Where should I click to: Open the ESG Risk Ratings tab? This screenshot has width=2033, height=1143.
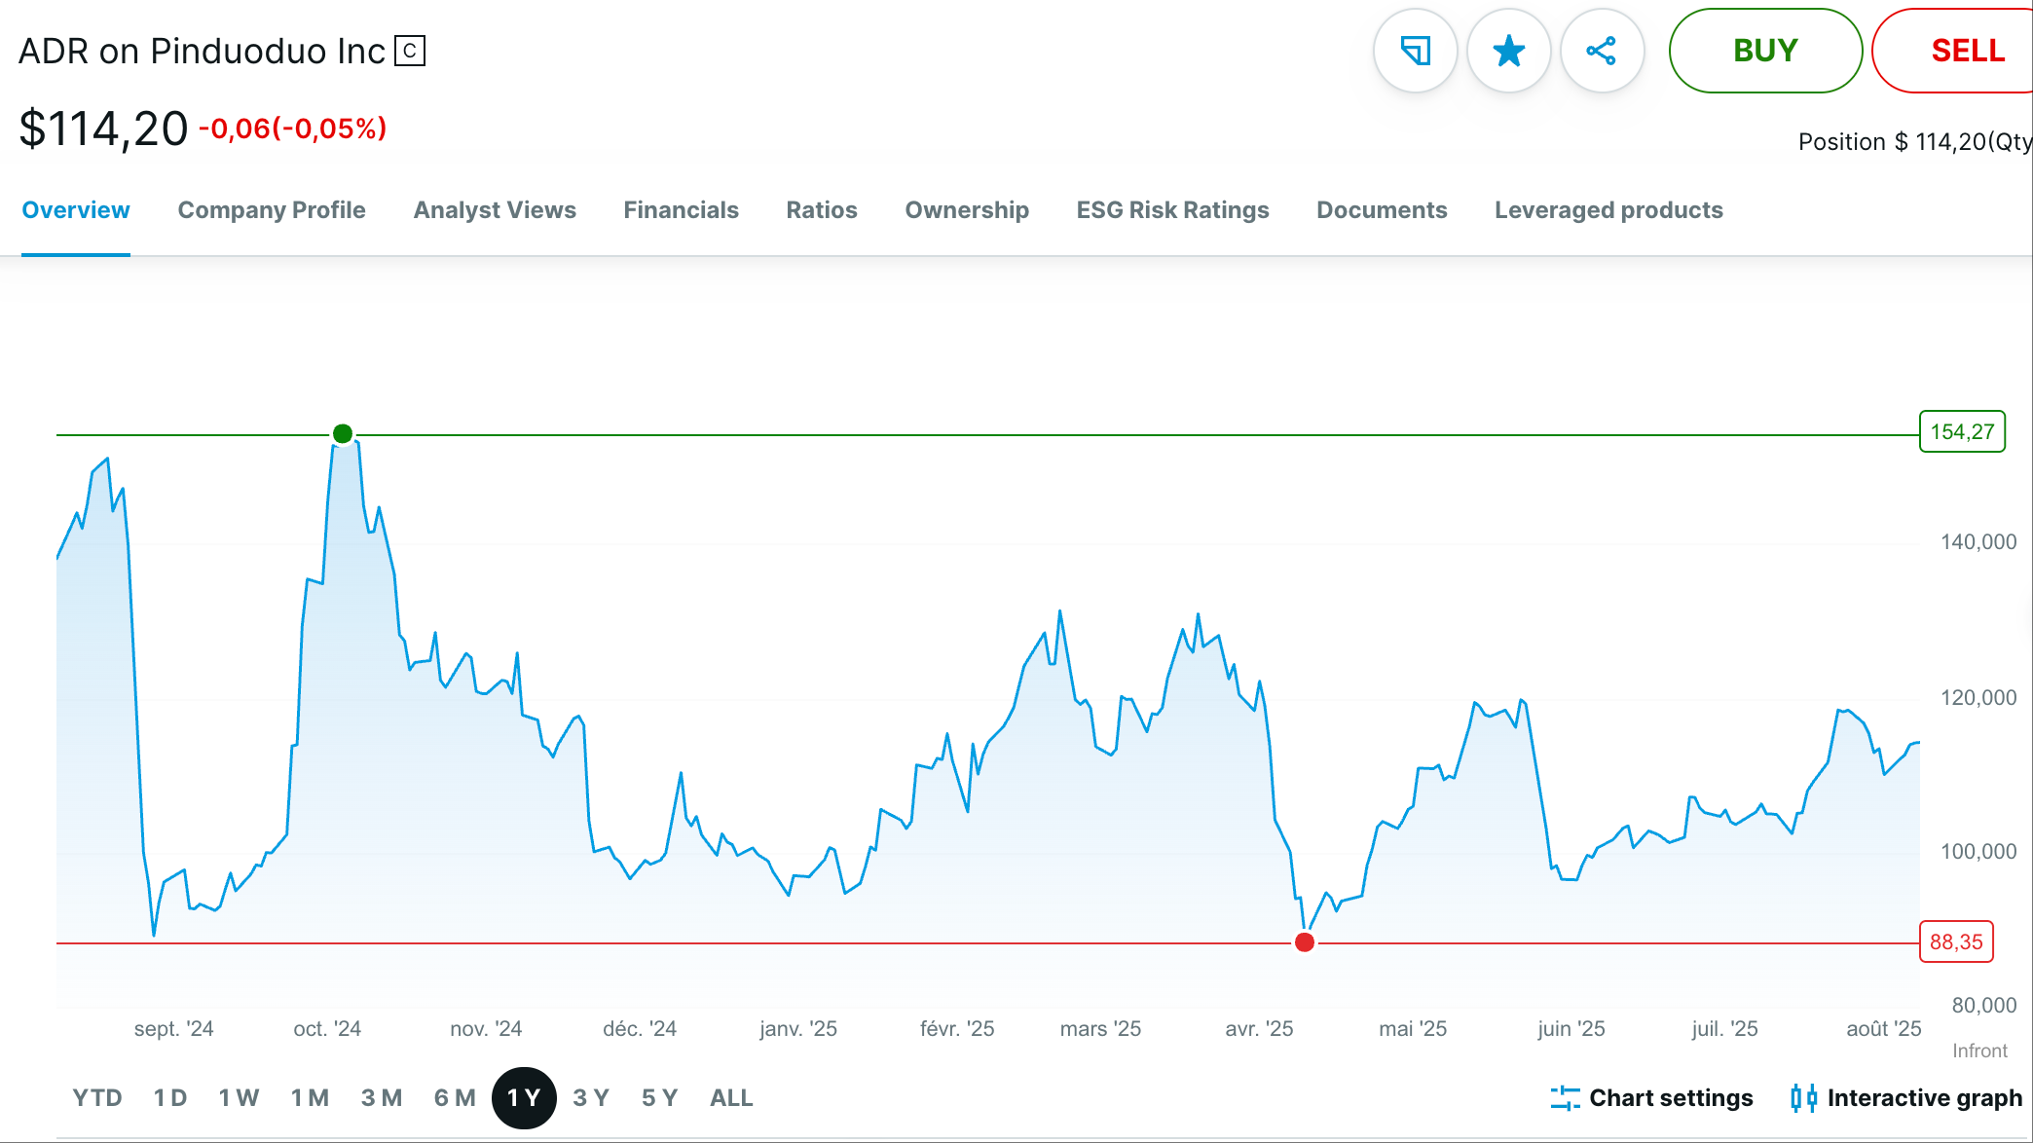pyautogui.click(x=1172, y=210)
